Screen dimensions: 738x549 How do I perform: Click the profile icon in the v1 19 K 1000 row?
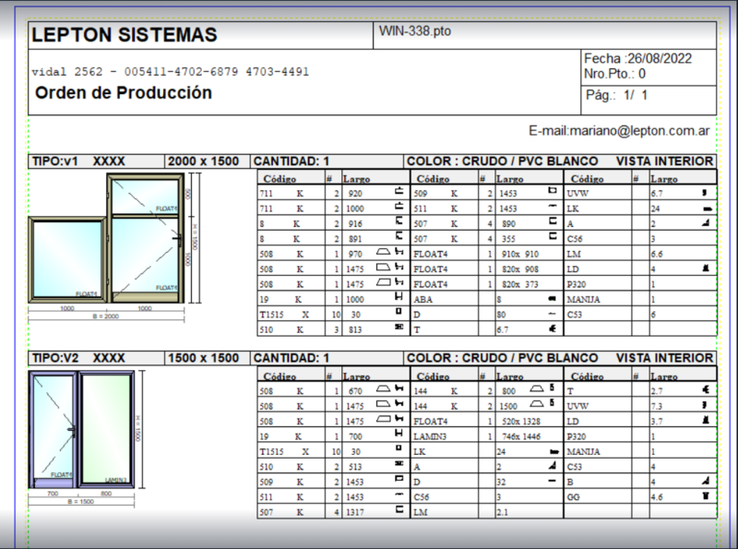[399, 296]
